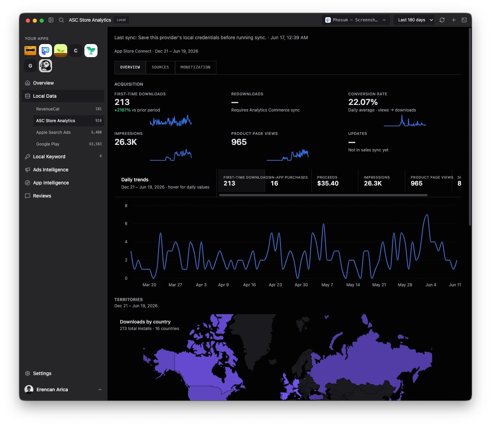Select the Proceeds $35.40 trend metric
491x426 pixels.
tap(335, 181)
